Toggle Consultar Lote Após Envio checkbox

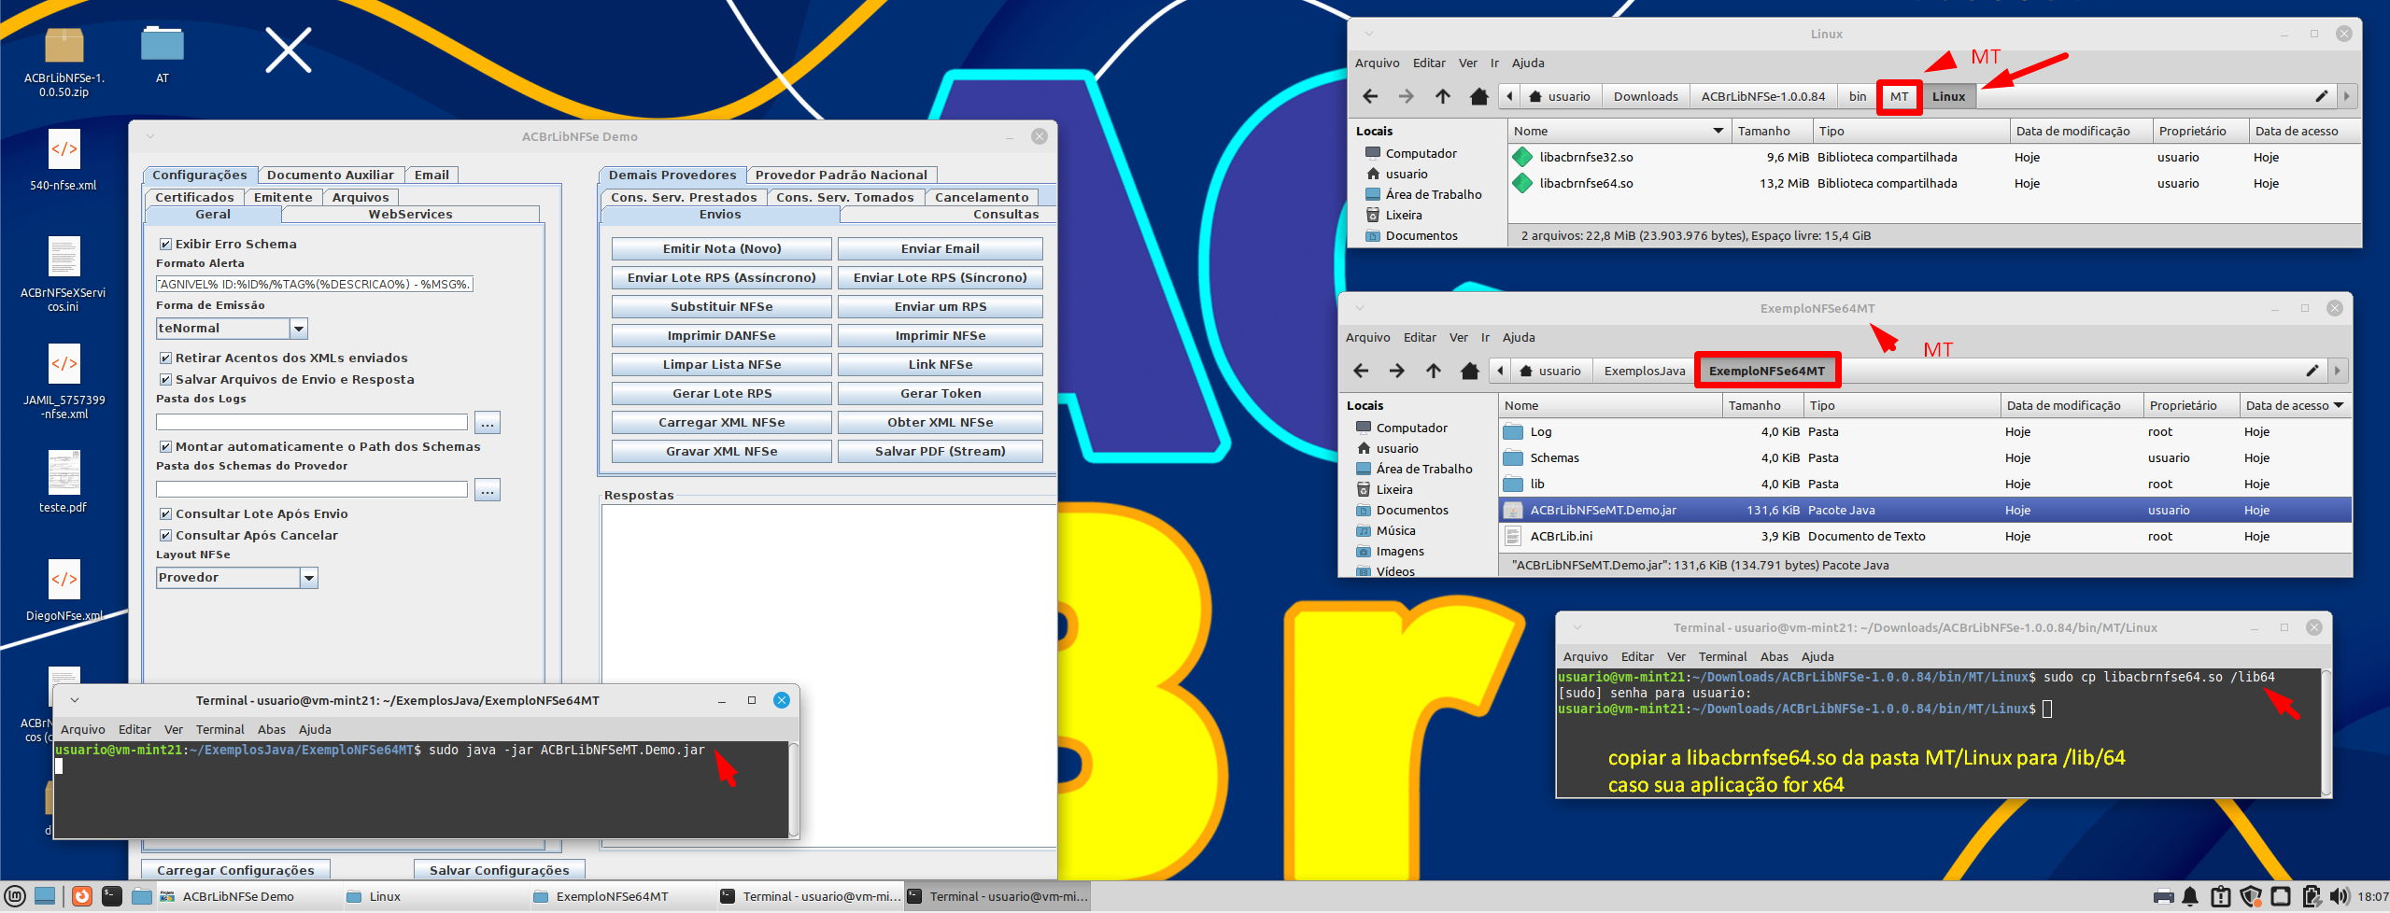click(165, 514)
